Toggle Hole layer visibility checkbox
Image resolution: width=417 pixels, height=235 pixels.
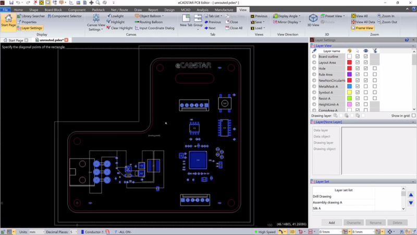coord(366,68)
